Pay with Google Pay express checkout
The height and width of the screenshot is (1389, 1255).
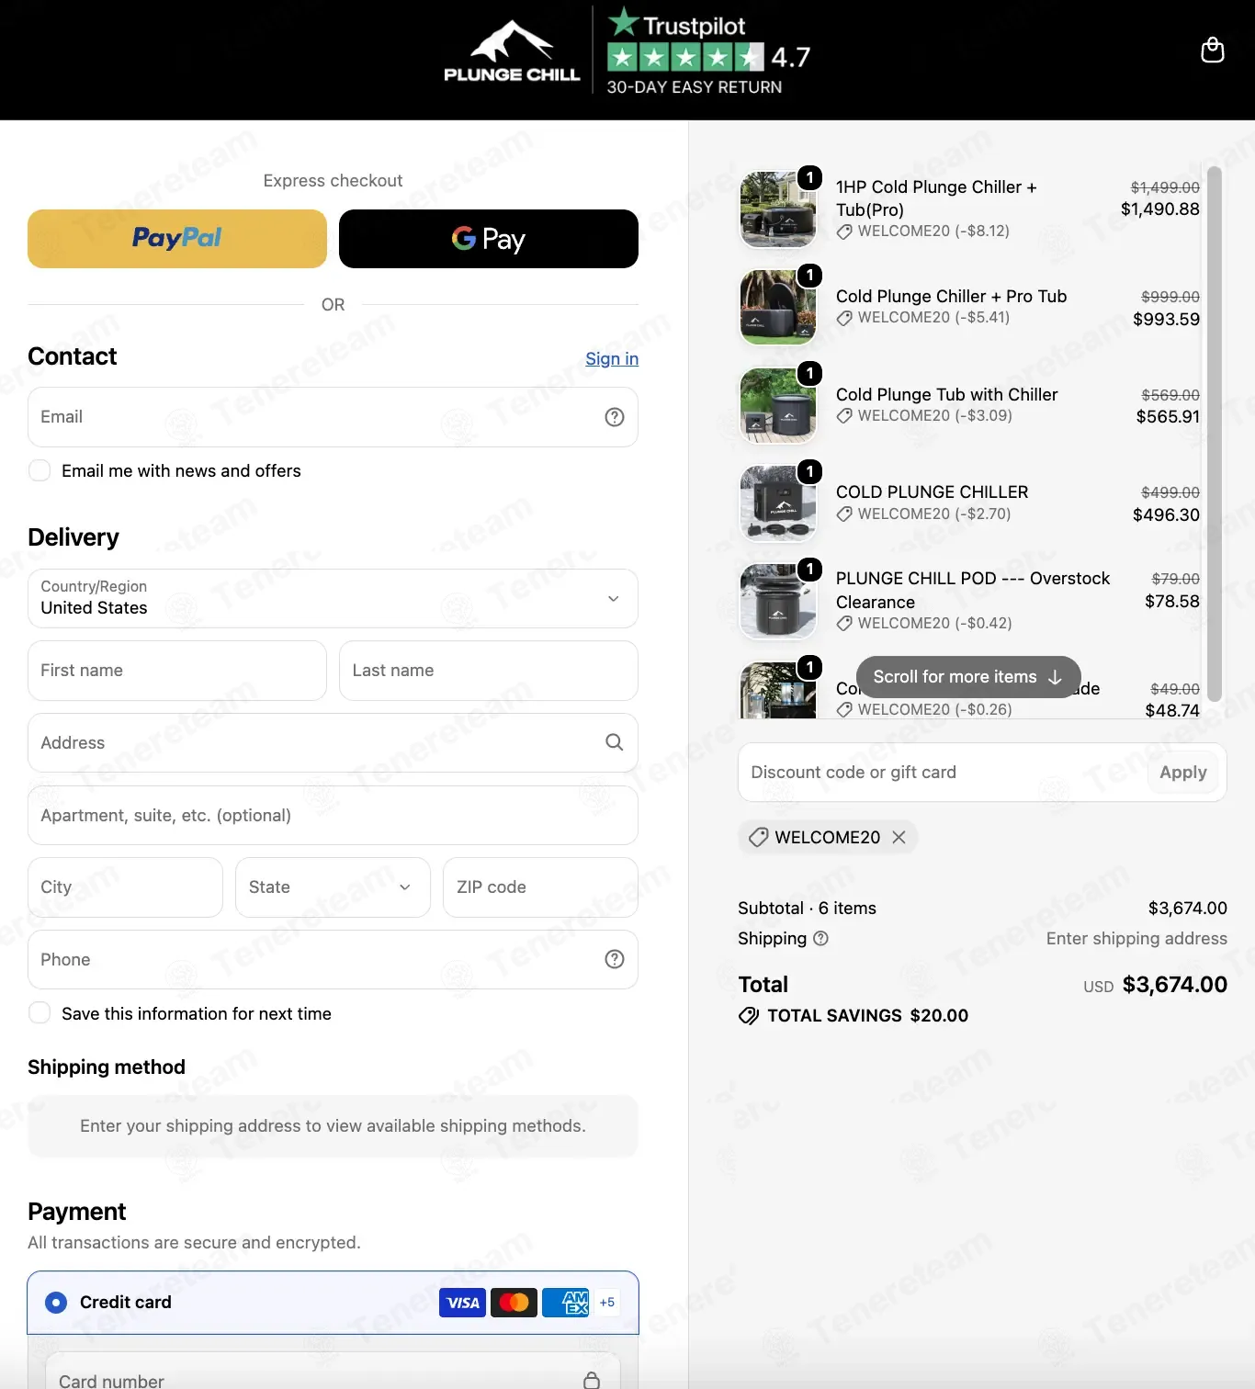point(489,239)
